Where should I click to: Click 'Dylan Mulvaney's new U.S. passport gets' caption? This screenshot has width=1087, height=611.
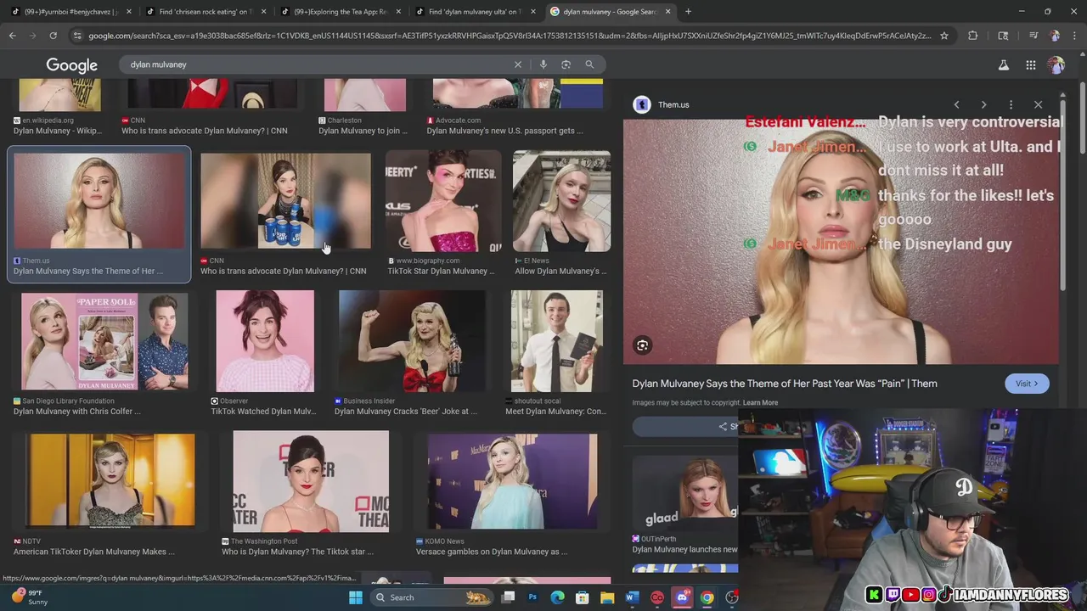tap(504, 131)
